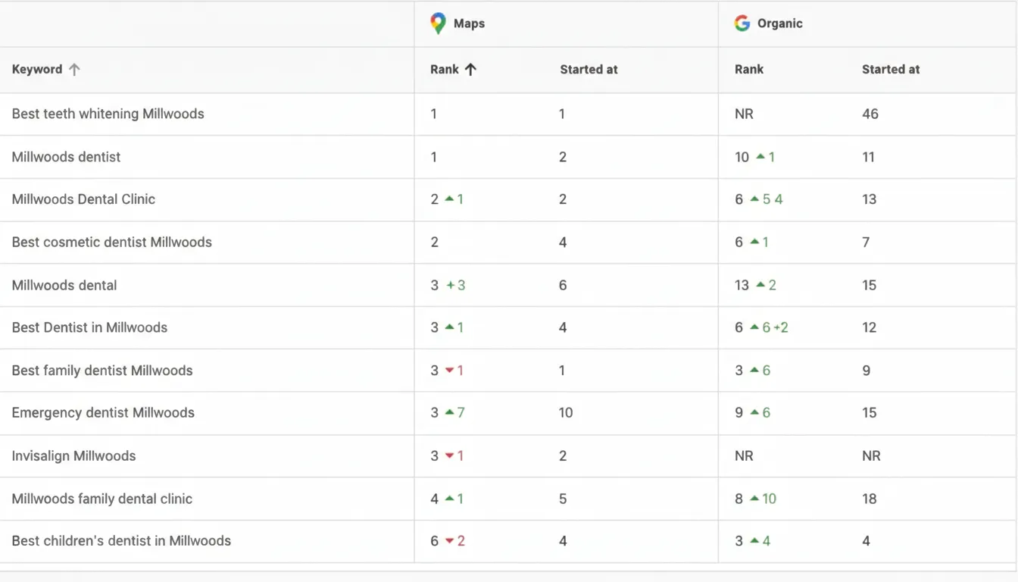Image resolution: width=1018 pixels, height=582 pixels.
Task: Select the Maps section header label
Action: tap(469, 23)
